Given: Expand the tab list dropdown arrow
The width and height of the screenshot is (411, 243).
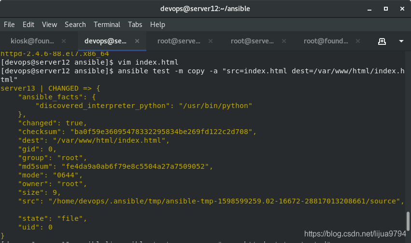Looking at the screenshot, I should pyautogui.click(x=401, y=41).
